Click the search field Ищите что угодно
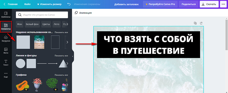 [42, 15]
